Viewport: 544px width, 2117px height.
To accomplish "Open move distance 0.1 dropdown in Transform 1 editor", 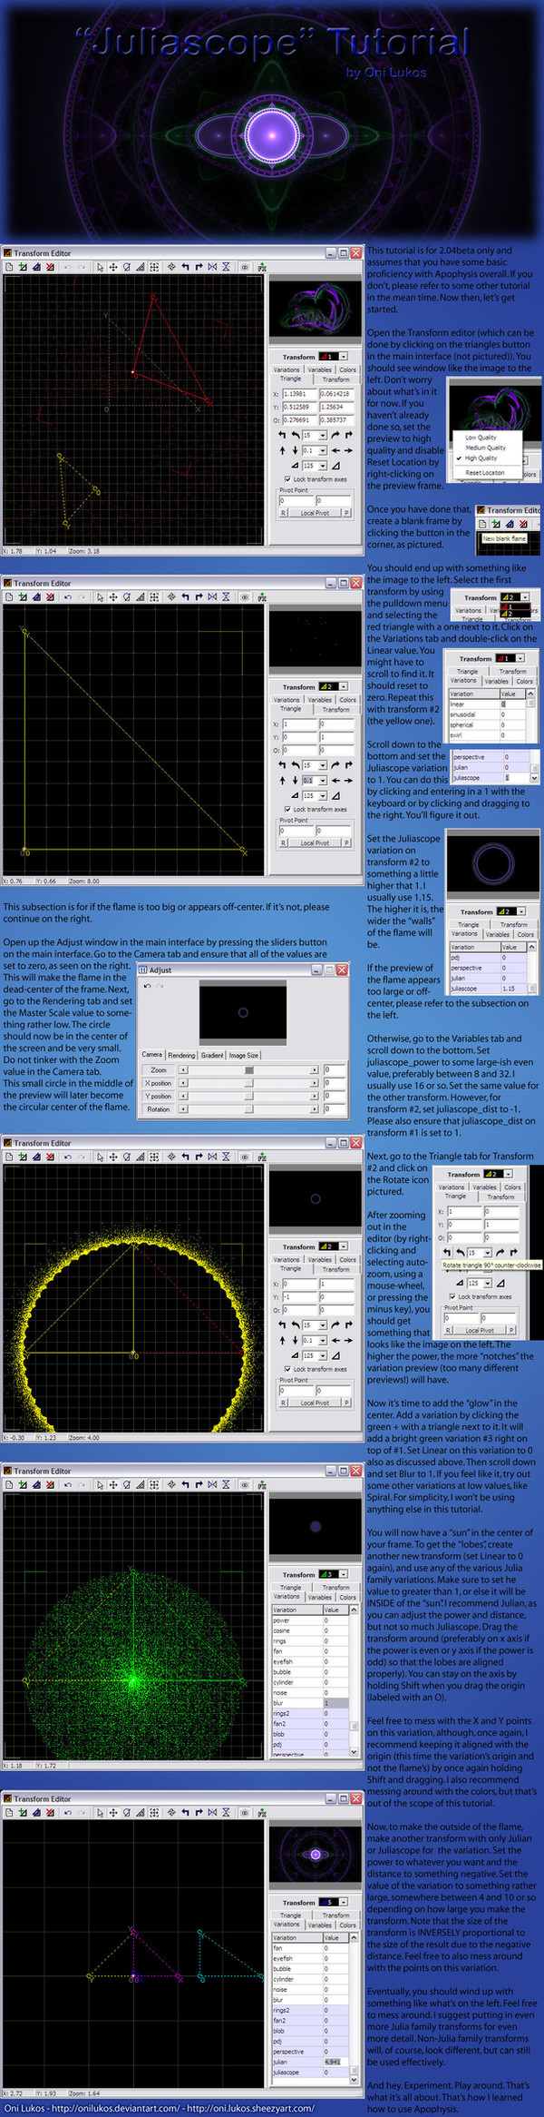I will tap(322, 450).
